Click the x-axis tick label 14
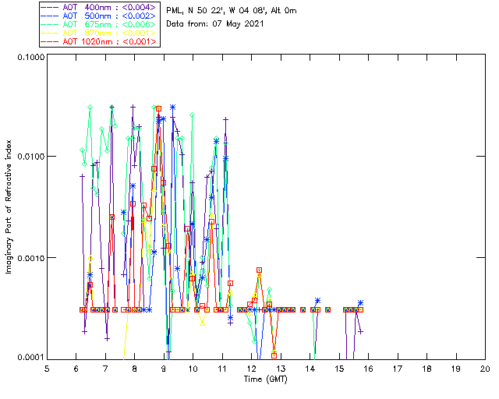The width and height of the screenshot is (499, 399). point(310,369)
